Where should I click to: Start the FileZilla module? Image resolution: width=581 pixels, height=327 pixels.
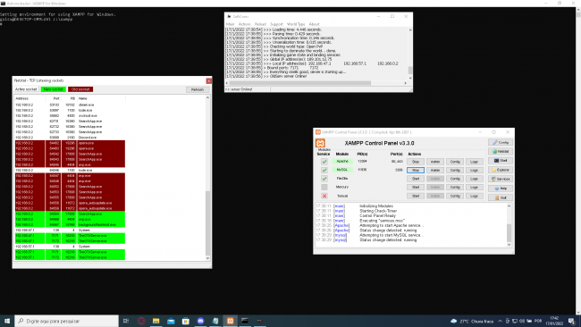tap(416, 179)
